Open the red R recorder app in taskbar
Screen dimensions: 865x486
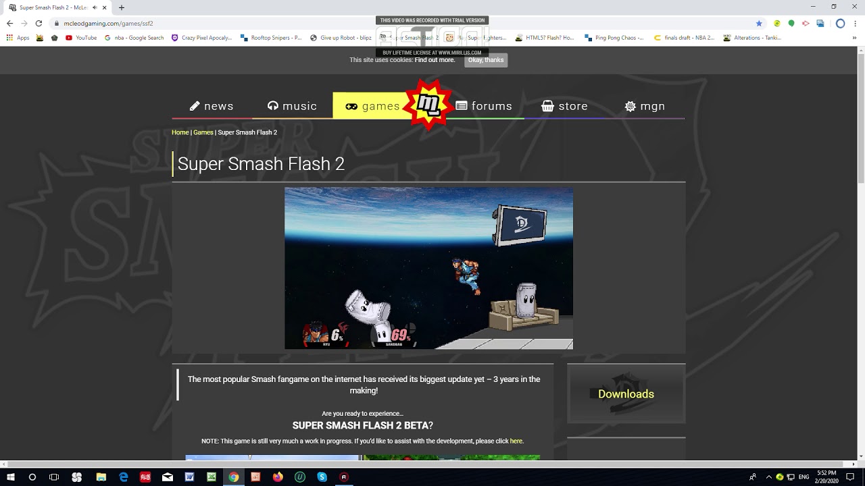[344, 477]
